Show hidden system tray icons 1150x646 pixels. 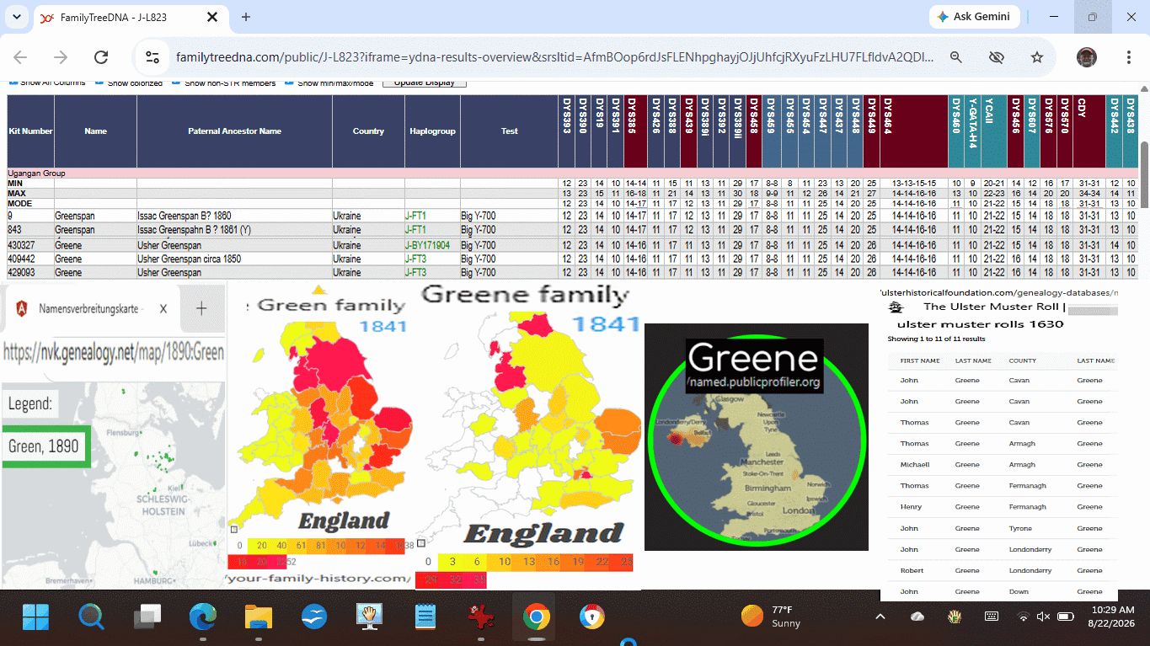click(880, 617)
